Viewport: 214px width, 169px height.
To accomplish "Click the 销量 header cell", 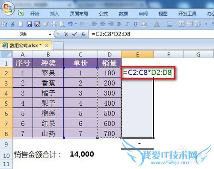I will (110, 63).
